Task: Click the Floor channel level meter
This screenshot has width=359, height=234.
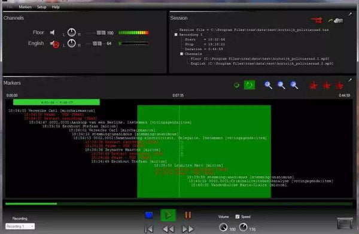Action: [x=133, y=33]
